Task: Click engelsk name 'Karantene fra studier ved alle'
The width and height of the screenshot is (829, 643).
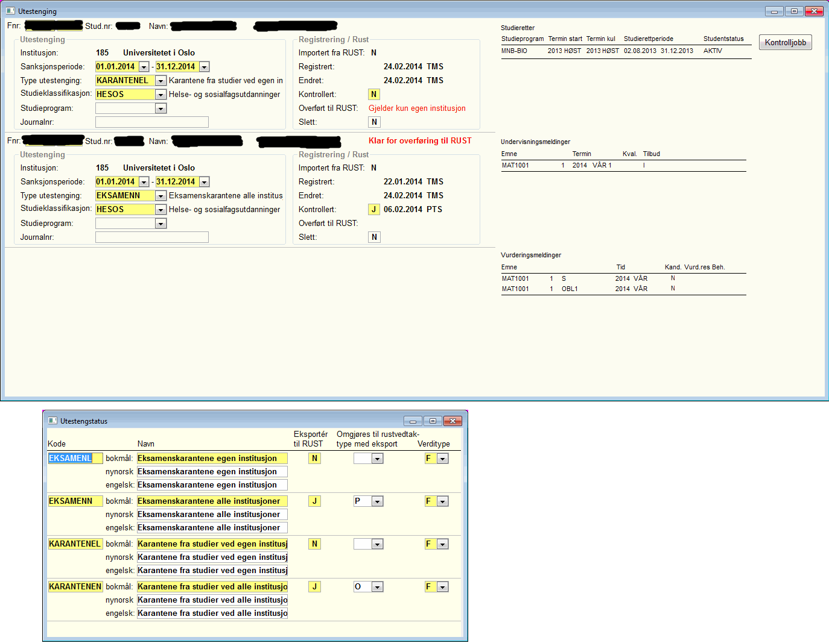Action: tap(212, 613)
